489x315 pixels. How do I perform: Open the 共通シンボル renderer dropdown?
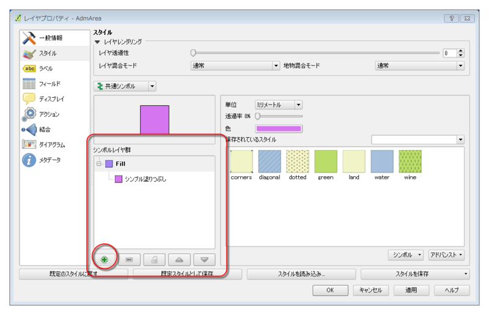[125, 86]
